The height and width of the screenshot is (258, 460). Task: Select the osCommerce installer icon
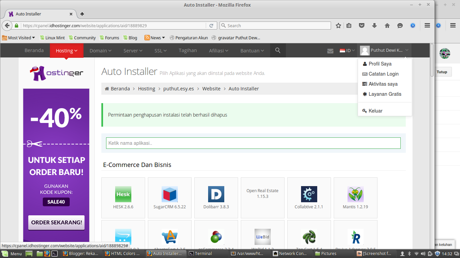pos(216,237)
